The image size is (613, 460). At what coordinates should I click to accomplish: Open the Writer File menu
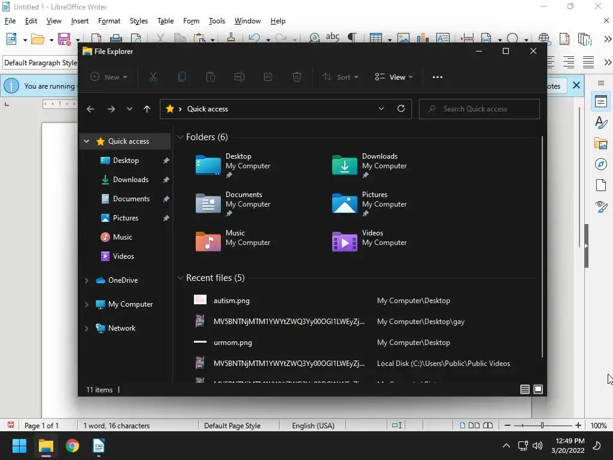pyautogui.click(x=10, y=21)
